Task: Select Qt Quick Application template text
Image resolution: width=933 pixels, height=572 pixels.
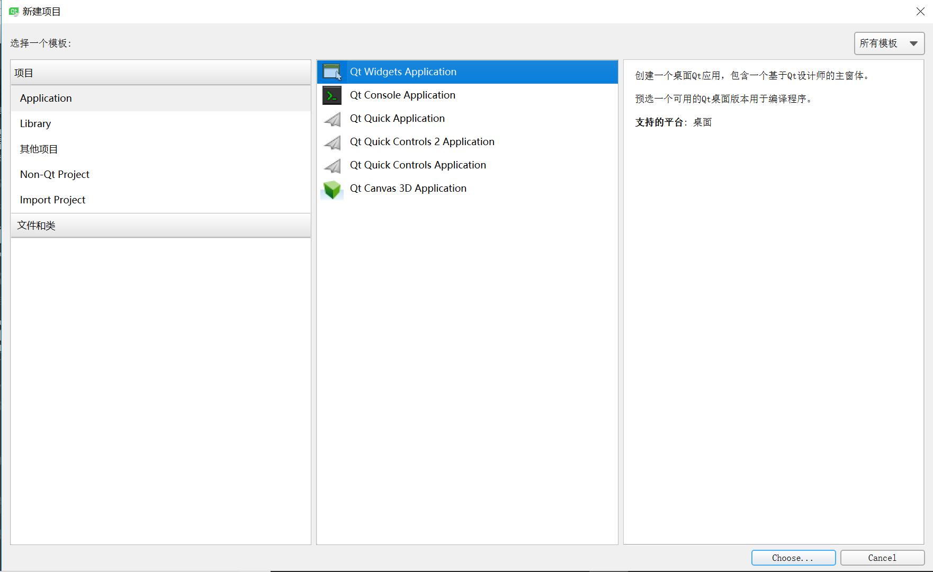Action: (397, 119)
